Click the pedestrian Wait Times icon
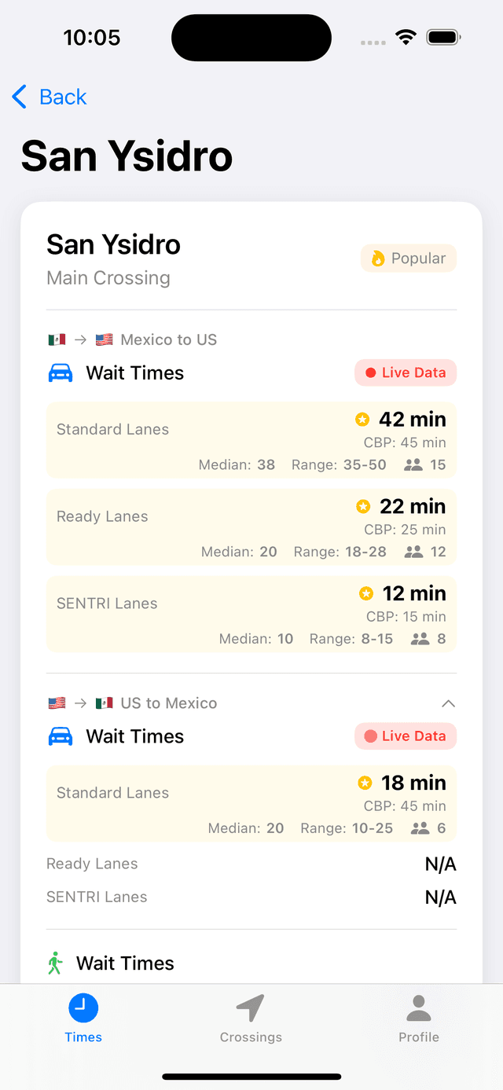This screenshot has width=503, height=1090. [x=54, y=963]
